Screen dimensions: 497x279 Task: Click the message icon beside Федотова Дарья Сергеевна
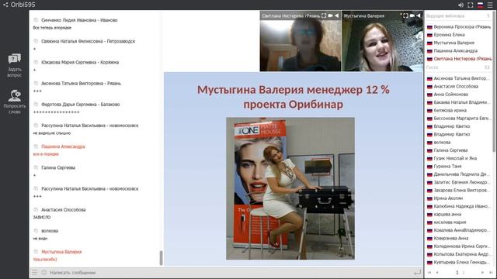(36, 104)
